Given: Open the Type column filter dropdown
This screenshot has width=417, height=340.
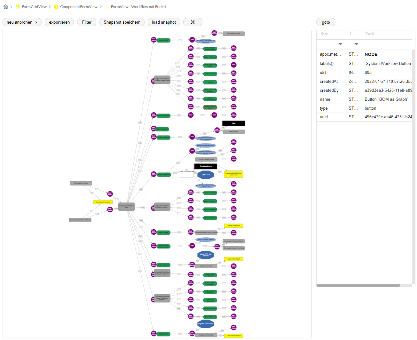Looking at the screenshot, I should coord(356,44).
